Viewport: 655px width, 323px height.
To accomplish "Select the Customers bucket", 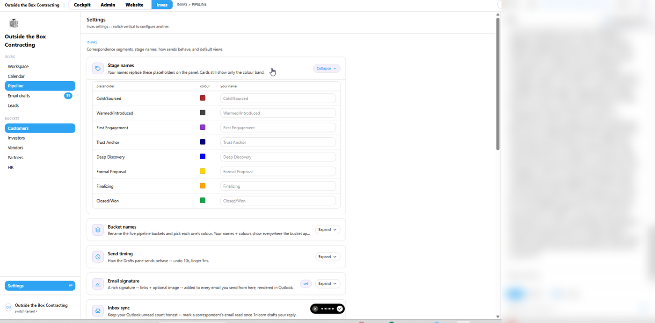I will [x=40, y=128].
